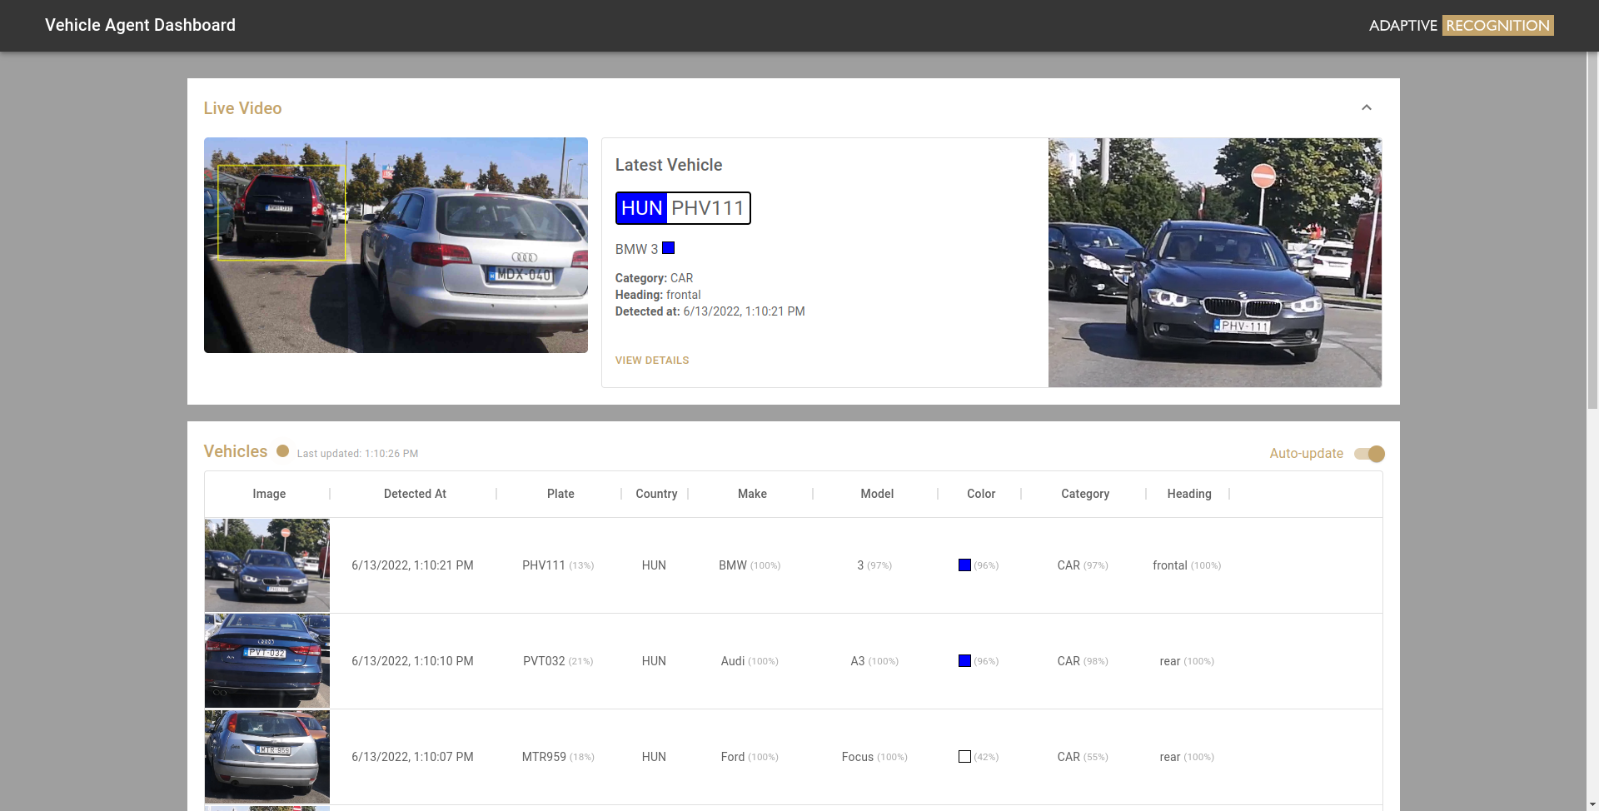Click the blue color swatch in Audi row
1599x811 pixels.
(x=964, y=661)
